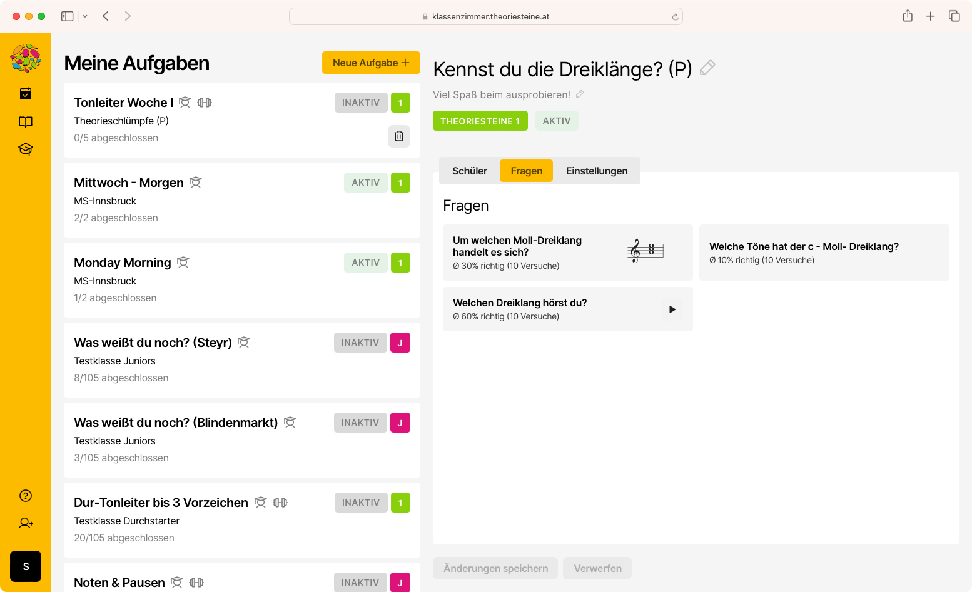Play audio for Welchen Dreiklang hörst du?
Viewport: 972px width, 592px height.
pos(672,309)
